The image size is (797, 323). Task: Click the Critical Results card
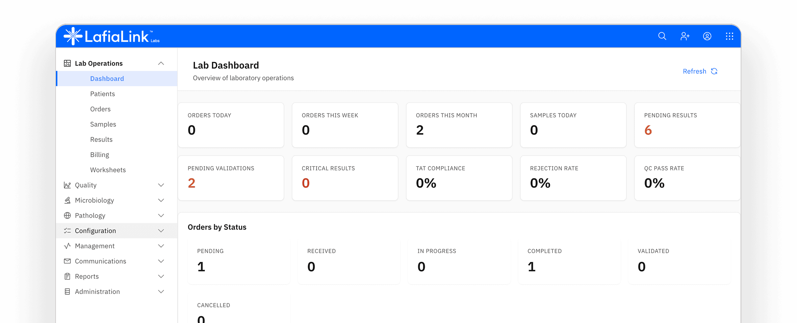(345, 178)
